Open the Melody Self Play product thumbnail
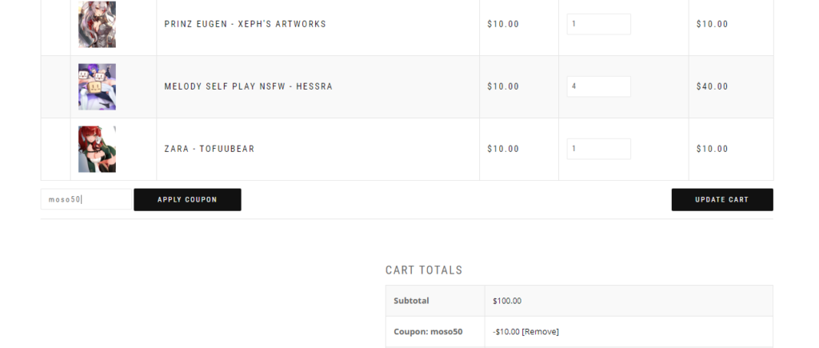The width and height of the screenshot is (819, 348). point(97,86)
